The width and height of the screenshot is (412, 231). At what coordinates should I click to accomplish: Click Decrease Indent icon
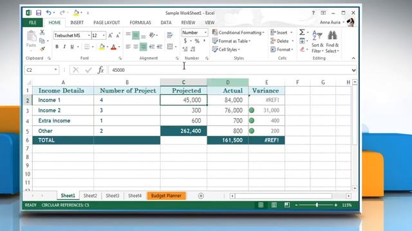152,47
